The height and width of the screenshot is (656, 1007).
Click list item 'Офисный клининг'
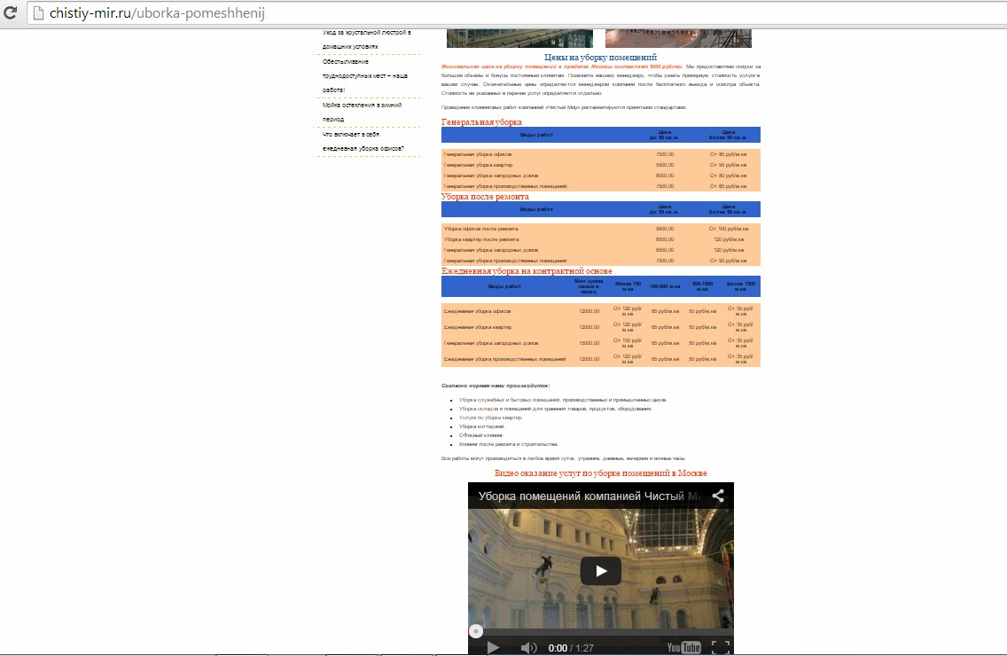481,435
